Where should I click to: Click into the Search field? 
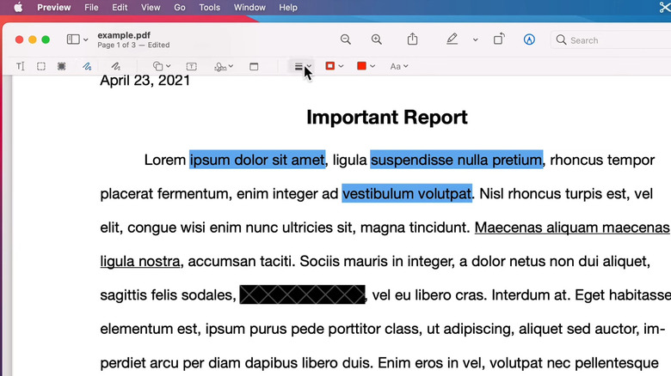coord(612,40)
